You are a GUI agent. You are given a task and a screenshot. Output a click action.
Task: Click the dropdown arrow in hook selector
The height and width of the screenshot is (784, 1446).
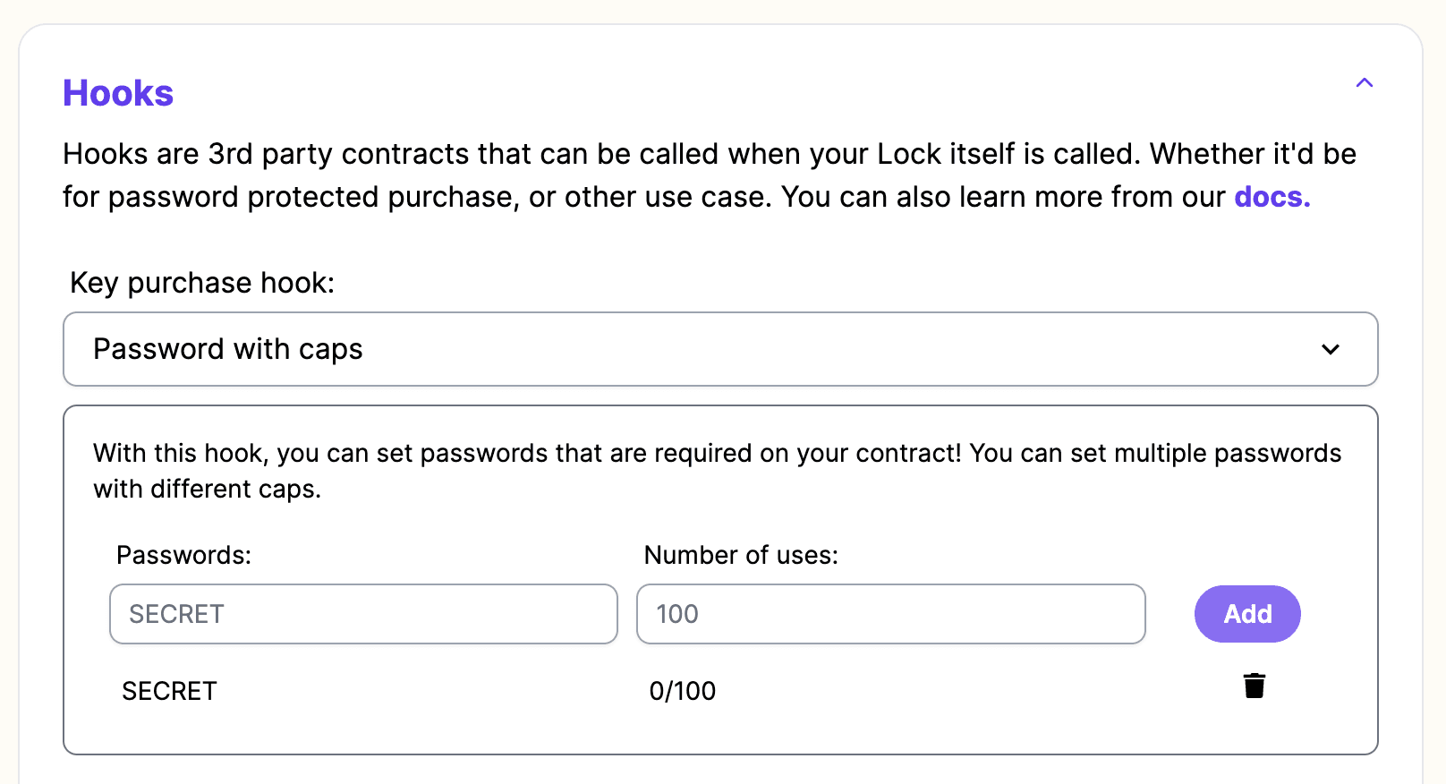(x=1331, y=349)
